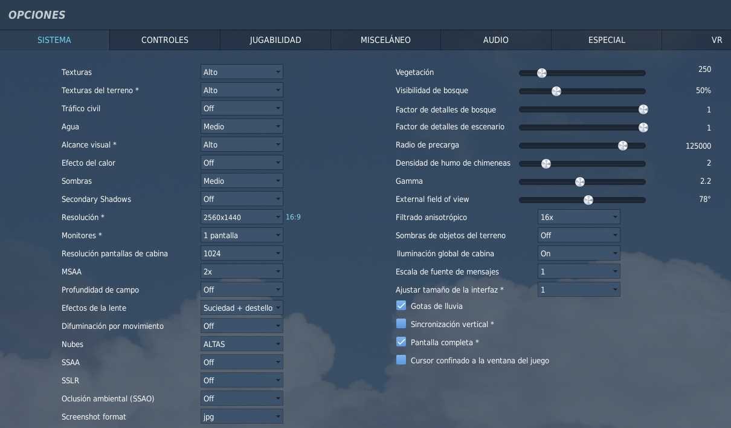Open the SSAA dropdown
The height and width of the screenshot is (428, 731).
click(x=242, y=362)
